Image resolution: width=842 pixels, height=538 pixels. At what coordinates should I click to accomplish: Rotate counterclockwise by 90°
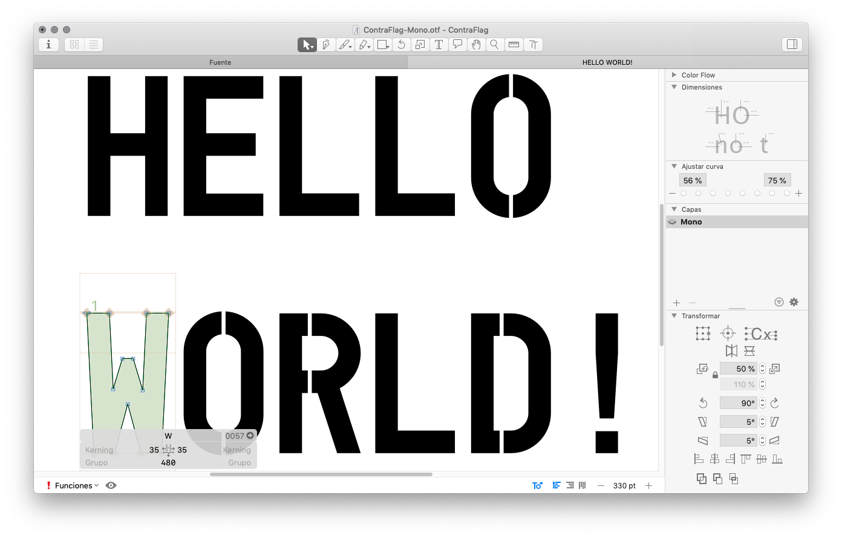point(703,403)
